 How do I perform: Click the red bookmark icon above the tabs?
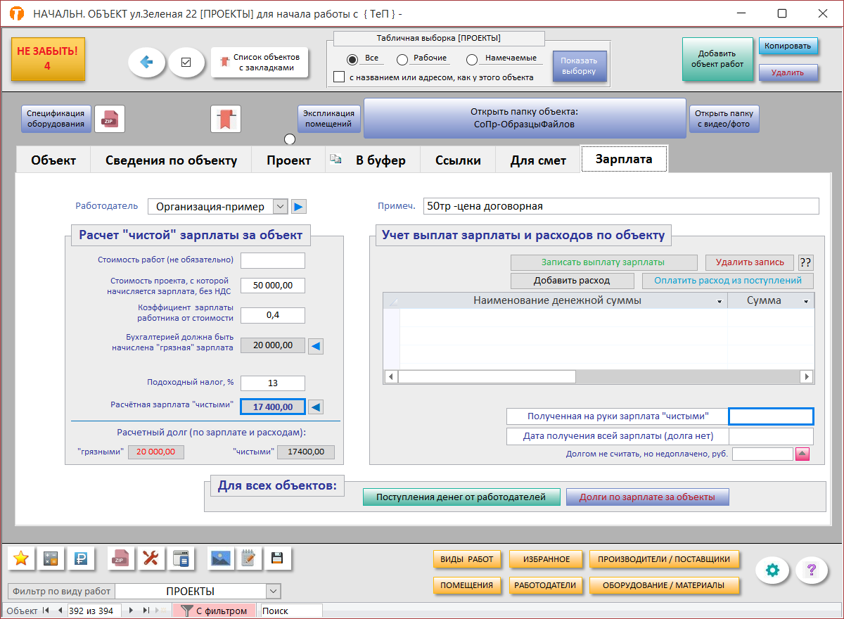tap(226, 119)
